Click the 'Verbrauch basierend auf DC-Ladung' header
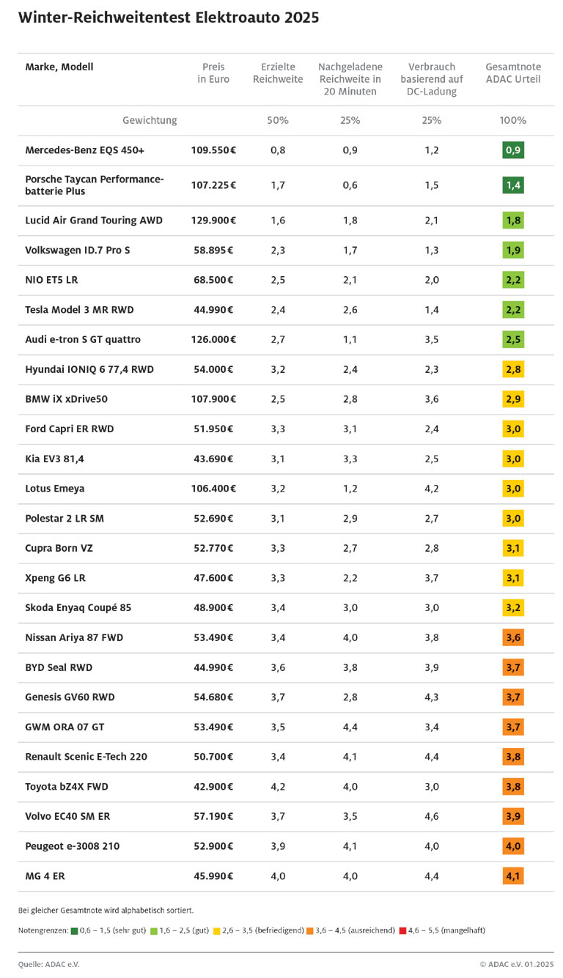 tap(432, 79)
